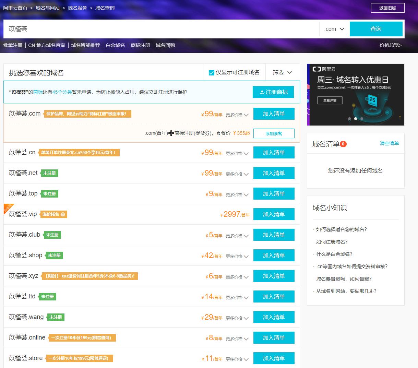418x368 pixels.
Task: Click the question mark icon beside 溢价域名
Action: (x=63, y=214)
